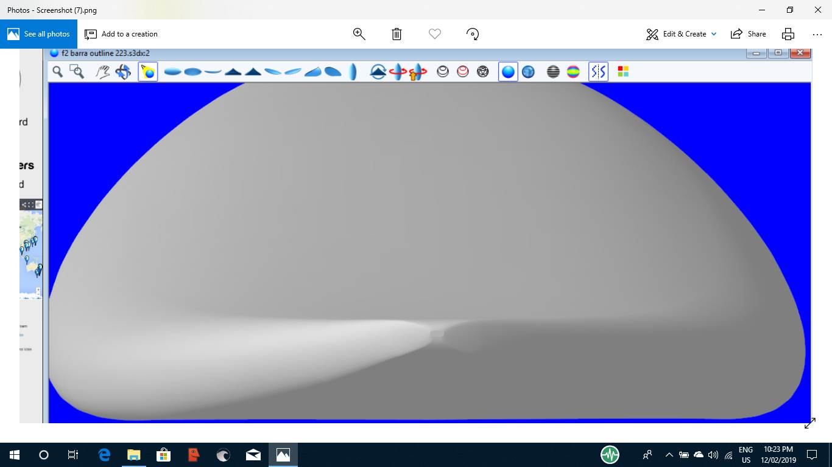Select the rail profile view icon

tap(352, 71)
